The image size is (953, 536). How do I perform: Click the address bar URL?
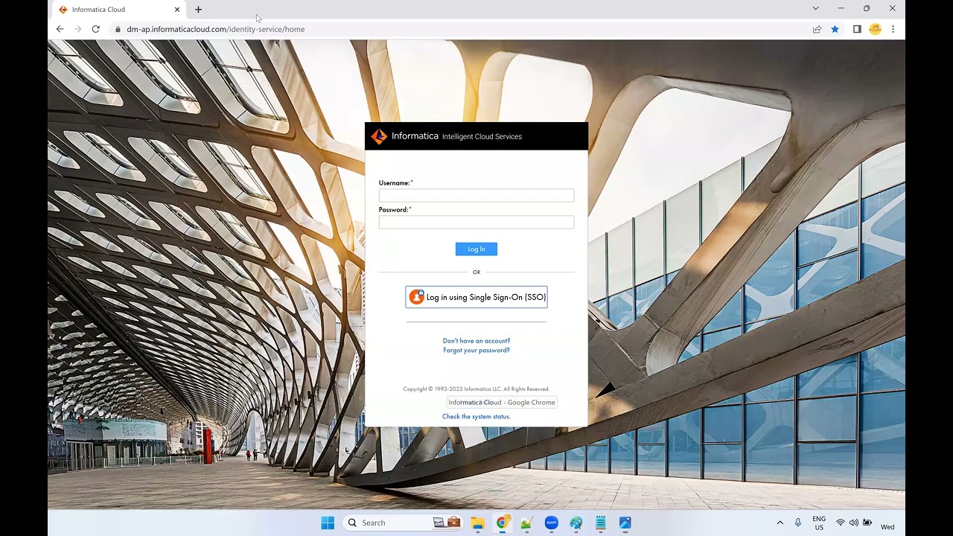coord(216,29)
